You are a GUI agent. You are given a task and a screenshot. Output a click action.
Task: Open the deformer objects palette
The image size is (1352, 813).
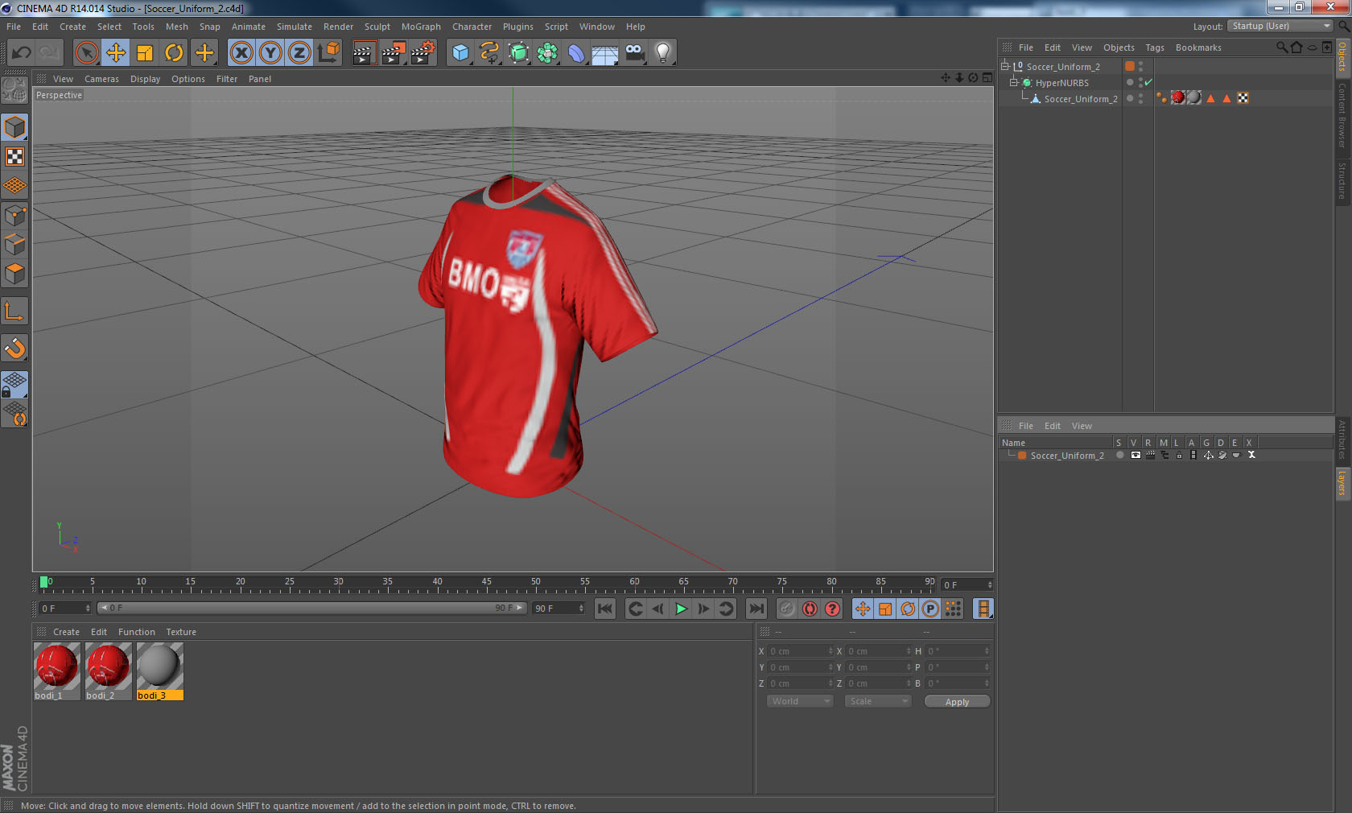click(576, 53)
